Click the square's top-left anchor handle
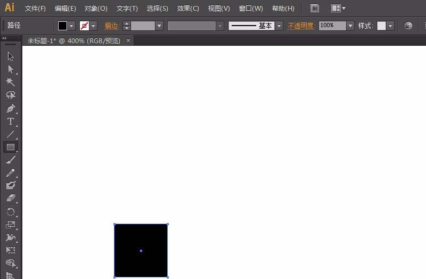The width and height of the screenshot is (426, 279). tap(114, 224)
